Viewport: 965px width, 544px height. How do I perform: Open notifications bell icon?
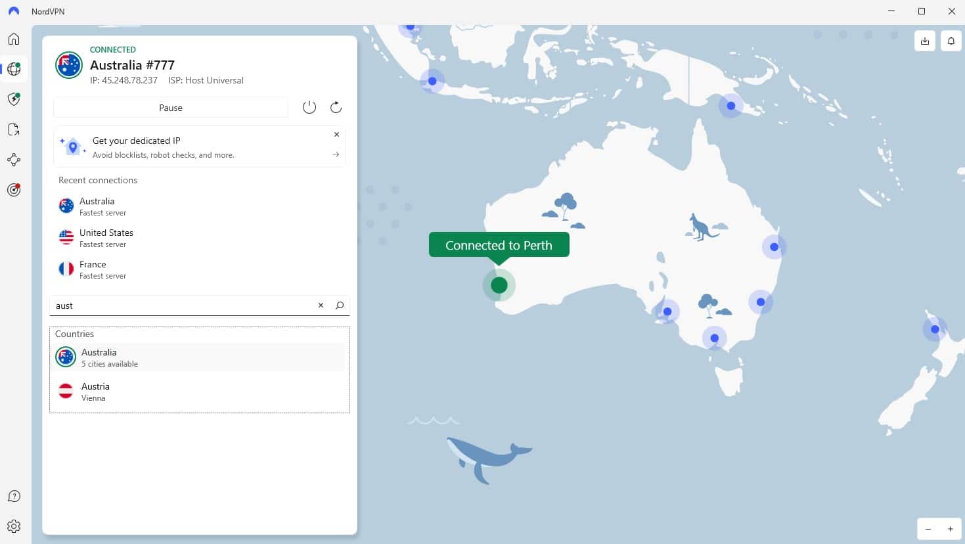pyautogui.click(x=951, y=41)
